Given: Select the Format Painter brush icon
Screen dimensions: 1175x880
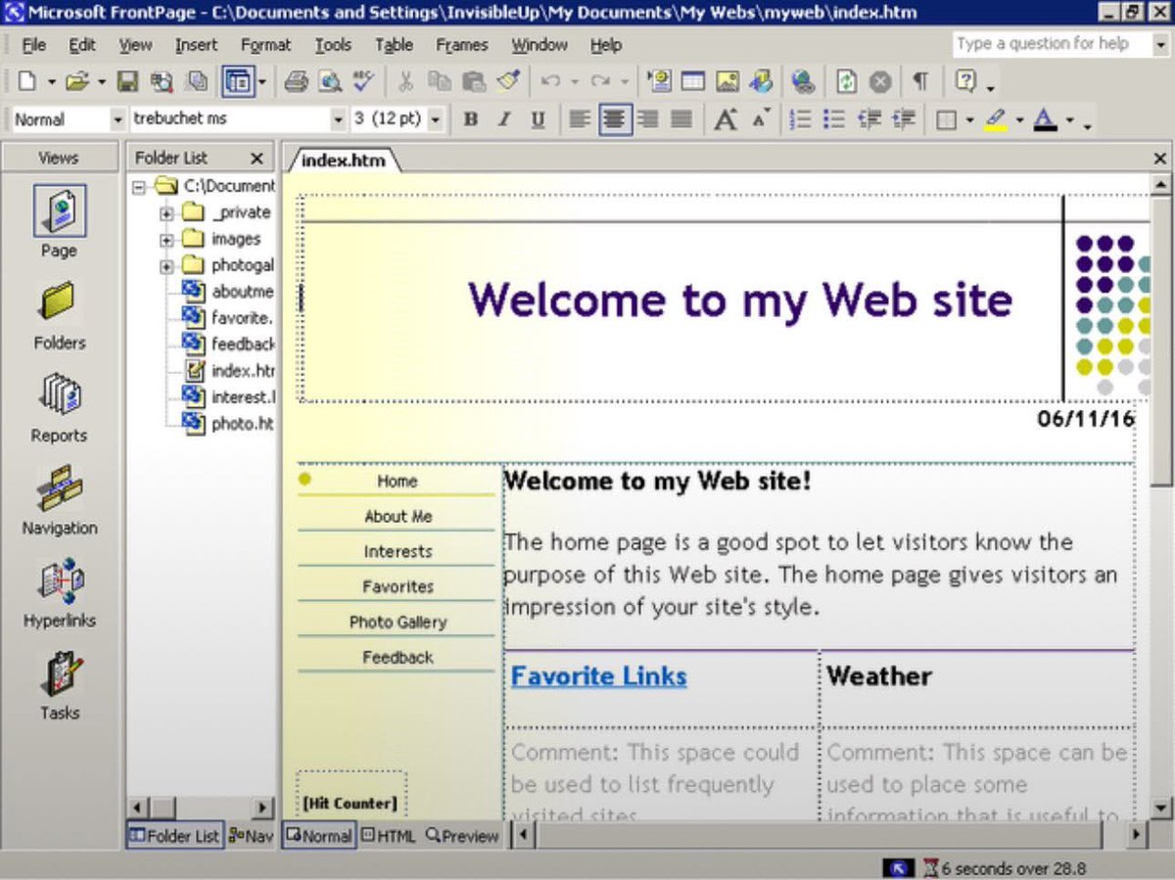Looking at the screenshot, I should tap(507, 82).
